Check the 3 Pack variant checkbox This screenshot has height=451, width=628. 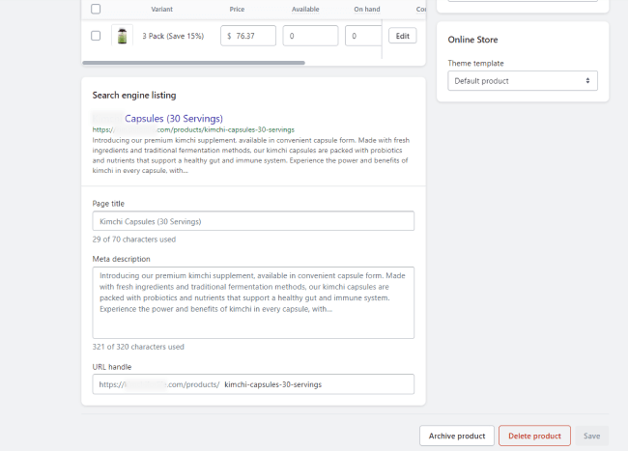tap(96, 36)
